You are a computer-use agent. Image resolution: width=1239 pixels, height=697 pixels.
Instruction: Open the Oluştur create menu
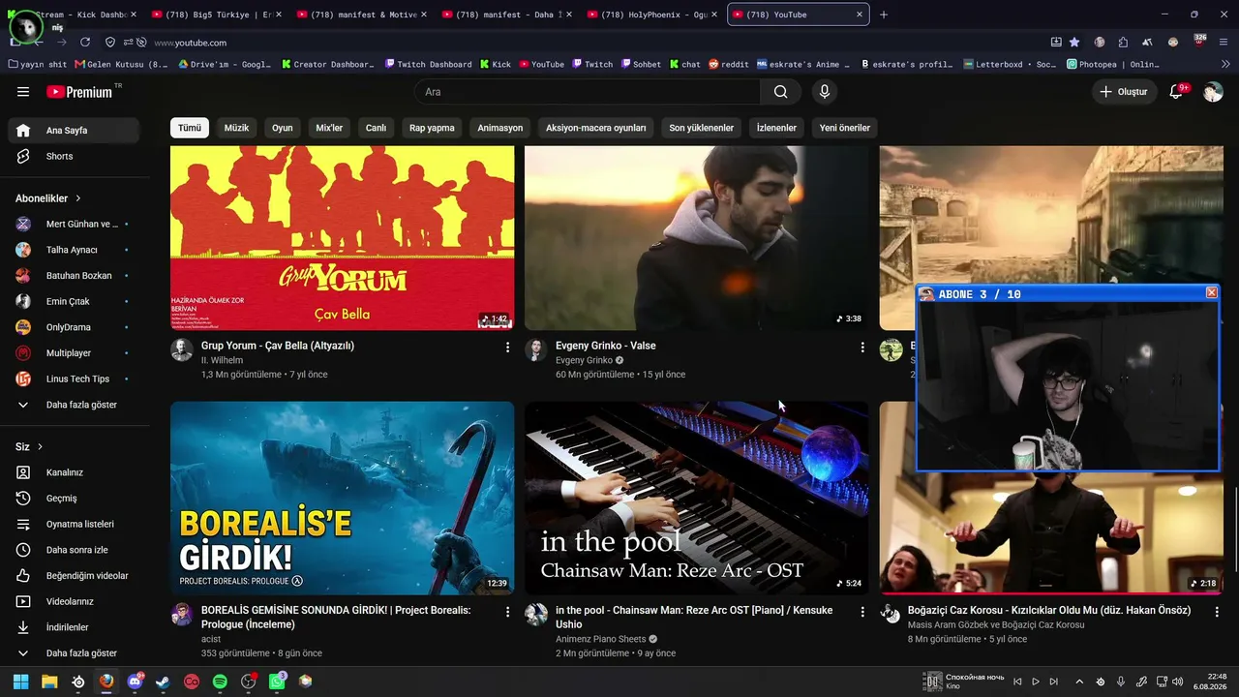click(1123, 92)
